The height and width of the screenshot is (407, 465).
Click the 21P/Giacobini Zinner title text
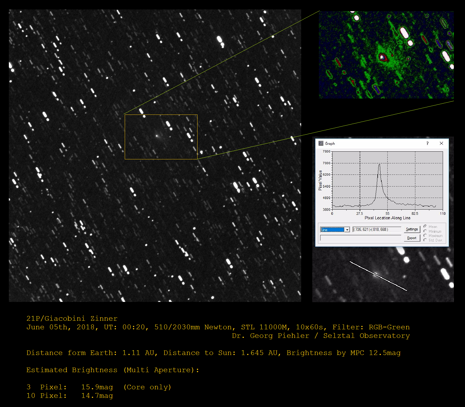tap(72, 318)
